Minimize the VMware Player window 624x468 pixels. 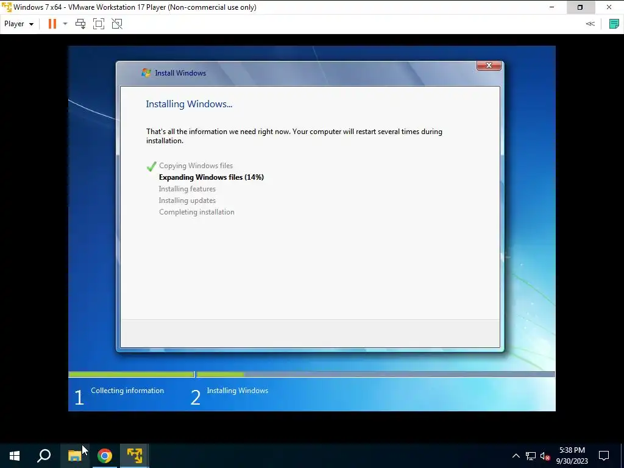point(551,7)
